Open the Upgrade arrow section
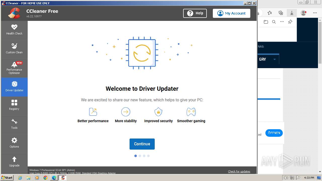The image size is (322, 181). click(14, 162)
